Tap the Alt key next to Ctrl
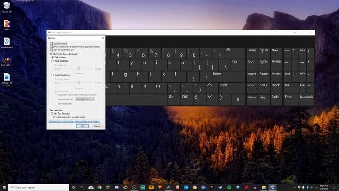The image size is (339, 191). (174, 100)
